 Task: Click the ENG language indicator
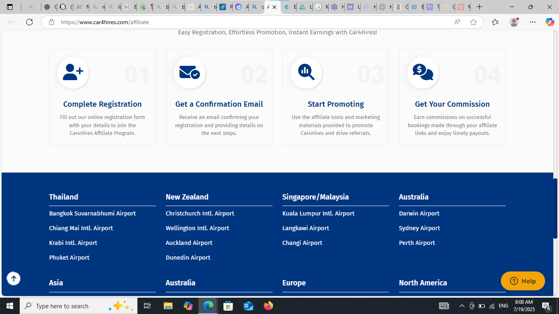(503, 306)
